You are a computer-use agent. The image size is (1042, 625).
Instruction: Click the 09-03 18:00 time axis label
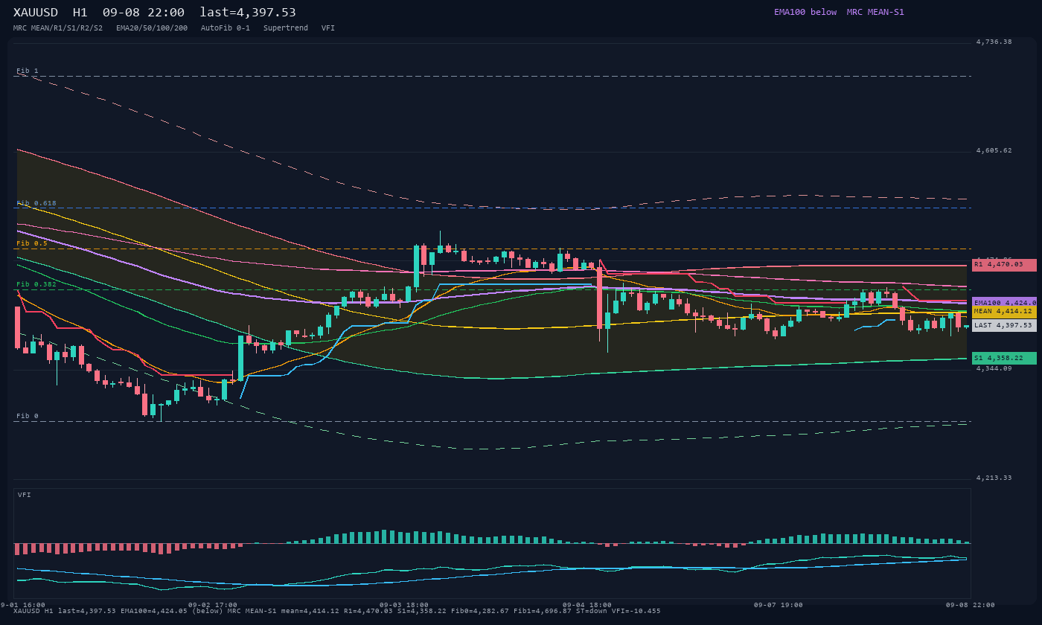point(403,605)
